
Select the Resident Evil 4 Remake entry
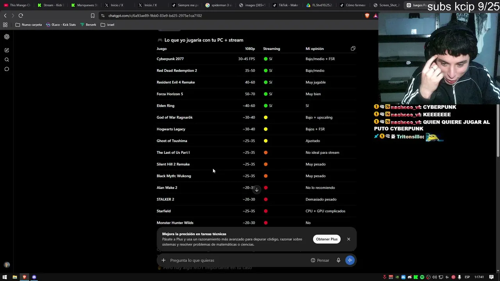pos(176,82)
